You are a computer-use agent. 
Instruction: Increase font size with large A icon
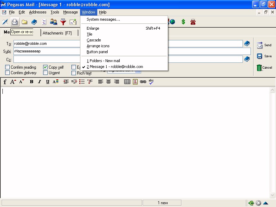[13, 82]
